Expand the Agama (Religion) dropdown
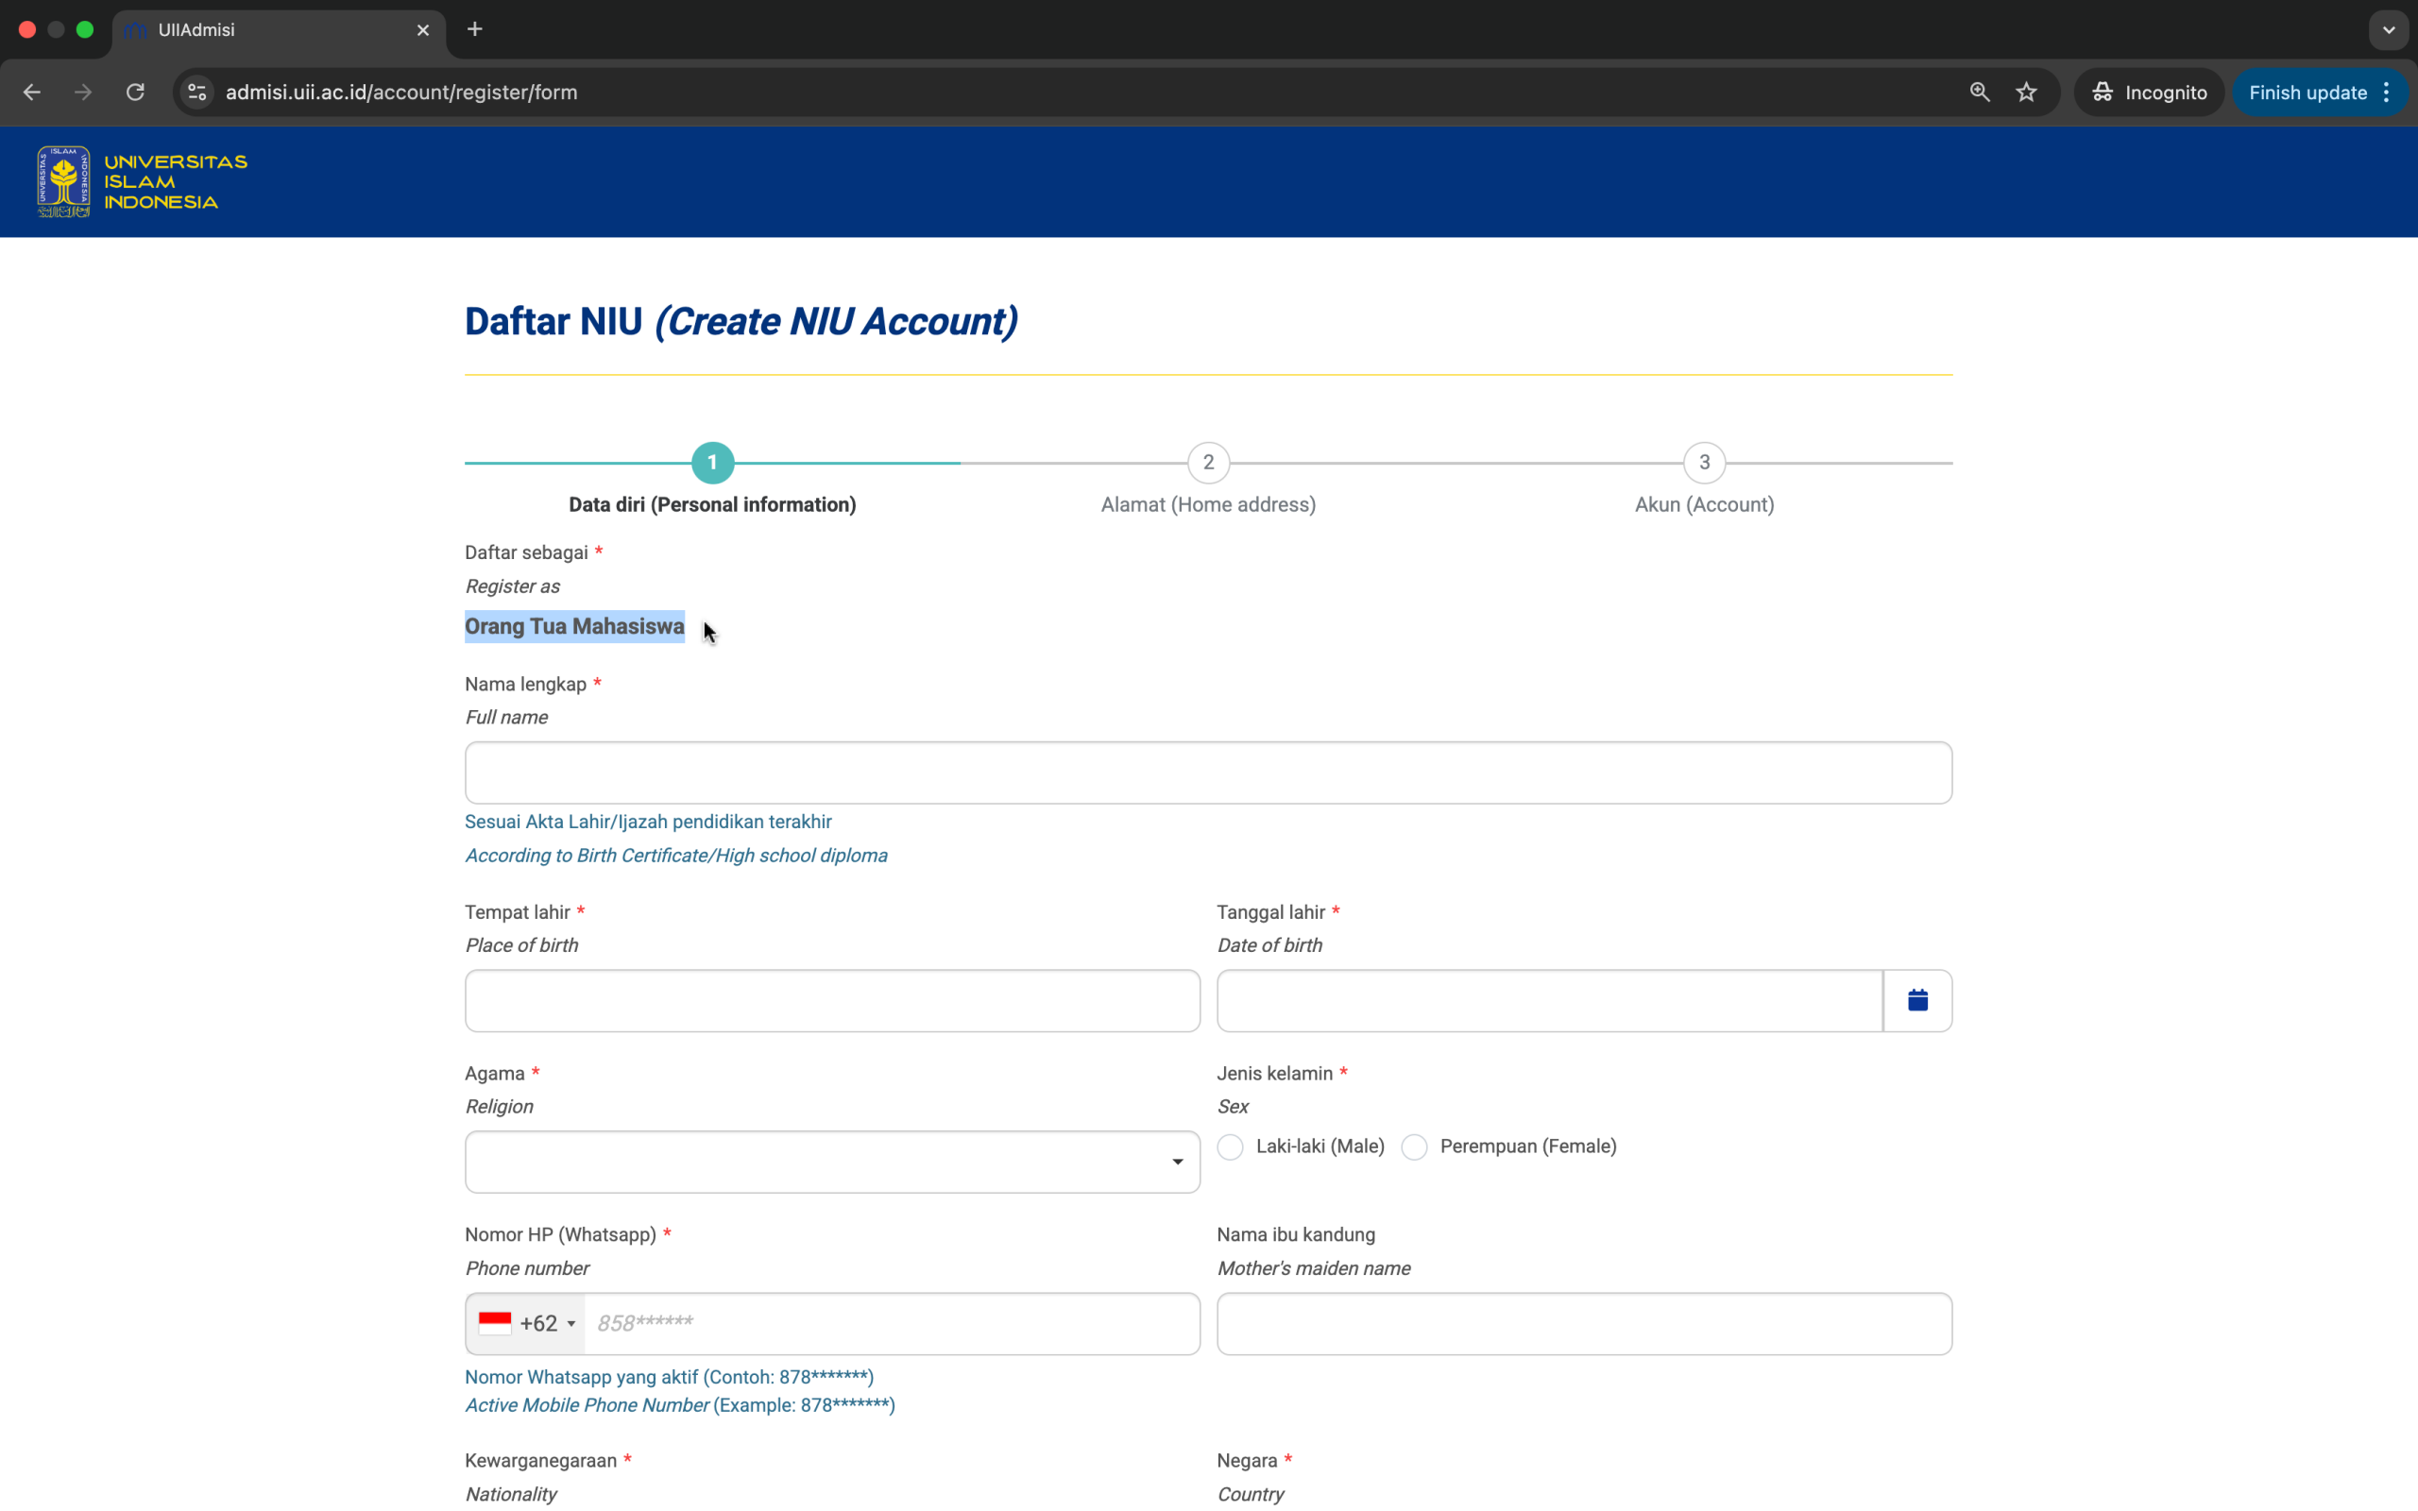This screenshot has width=2418, height=1511. 831,1162
